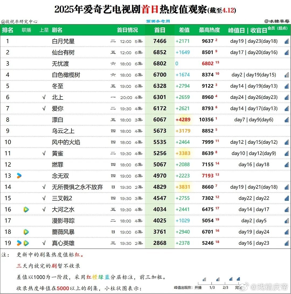This screenshot has height=294, width=291.
Task: Click the @冰糖草莓 credit
Action: (x=277, y=21)
